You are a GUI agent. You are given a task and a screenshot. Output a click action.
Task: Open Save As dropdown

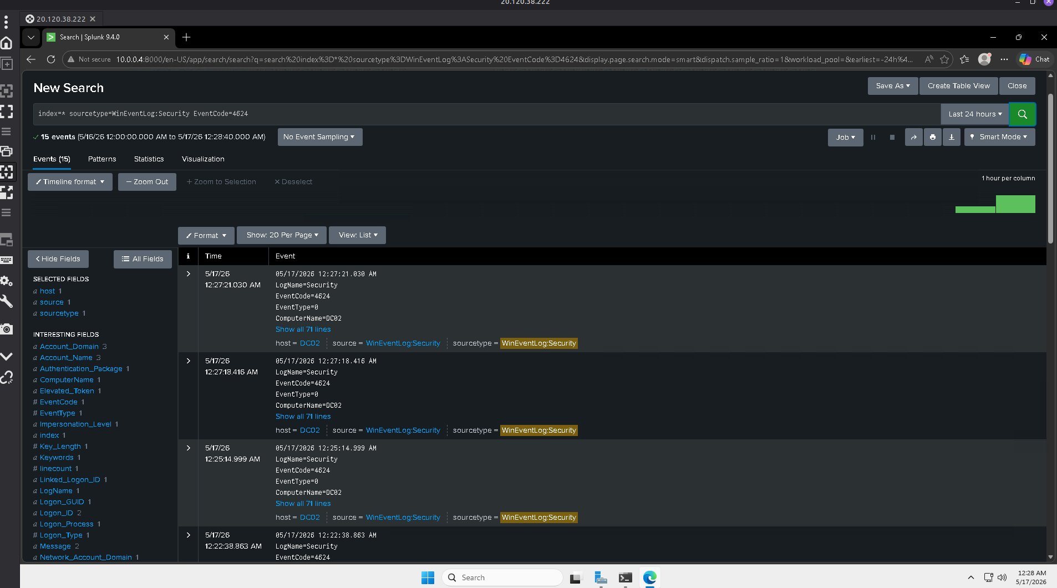[x=893, y=86]
